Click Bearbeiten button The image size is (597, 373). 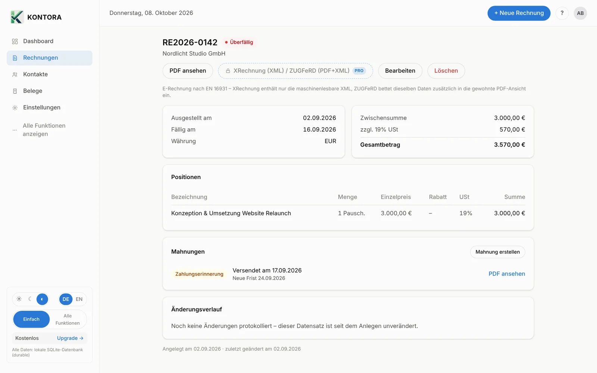[x=400, y=71]
